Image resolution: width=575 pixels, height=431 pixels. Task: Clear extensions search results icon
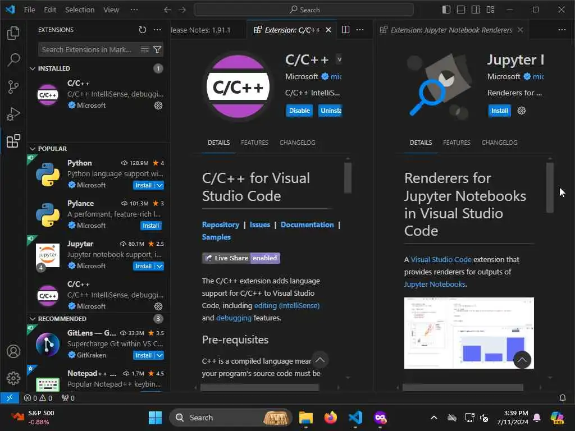[145, 49]
